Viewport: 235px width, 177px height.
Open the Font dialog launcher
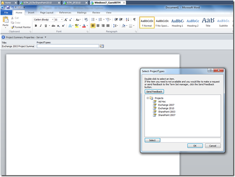pyautogui.click(x=87, y=31)
